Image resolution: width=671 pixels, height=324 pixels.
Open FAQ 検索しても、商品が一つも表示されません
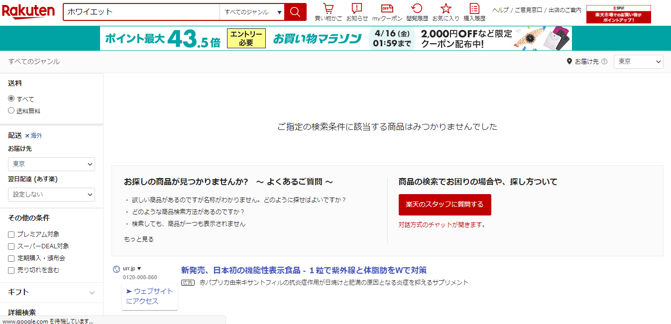coord(189,224)
